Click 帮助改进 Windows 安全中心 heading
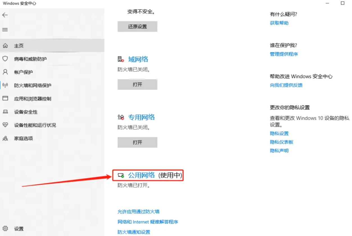Image resolution: width=352 pixels, height=236 pixels. coord(301,76)
